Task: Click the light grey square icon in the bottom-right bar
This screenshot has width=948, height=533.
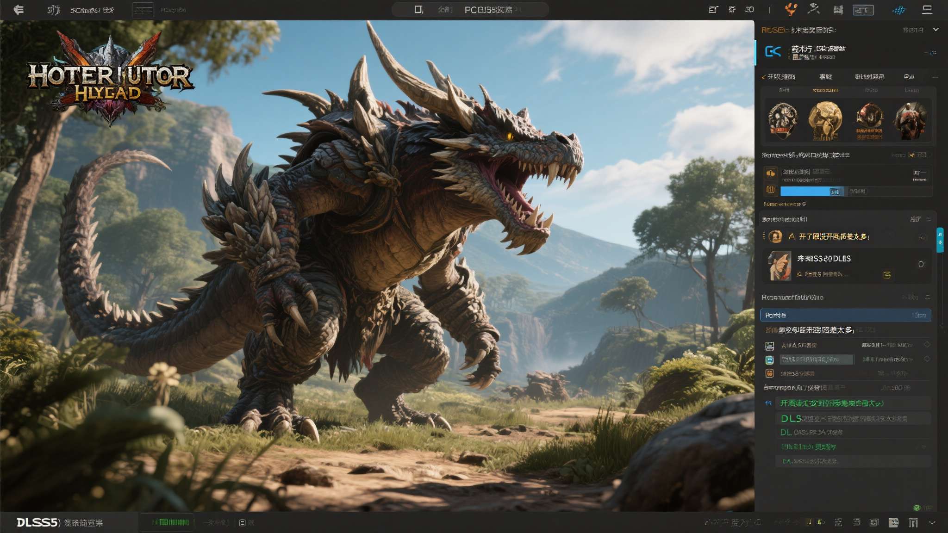Action: coord(893,522)
